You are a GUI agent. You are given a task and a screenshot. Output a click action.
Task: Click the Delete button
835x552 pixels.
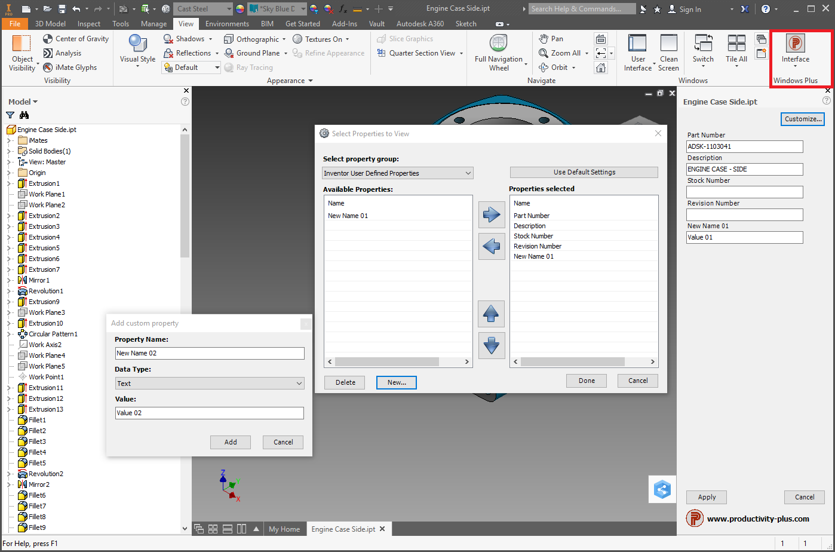tap(345, 382)
